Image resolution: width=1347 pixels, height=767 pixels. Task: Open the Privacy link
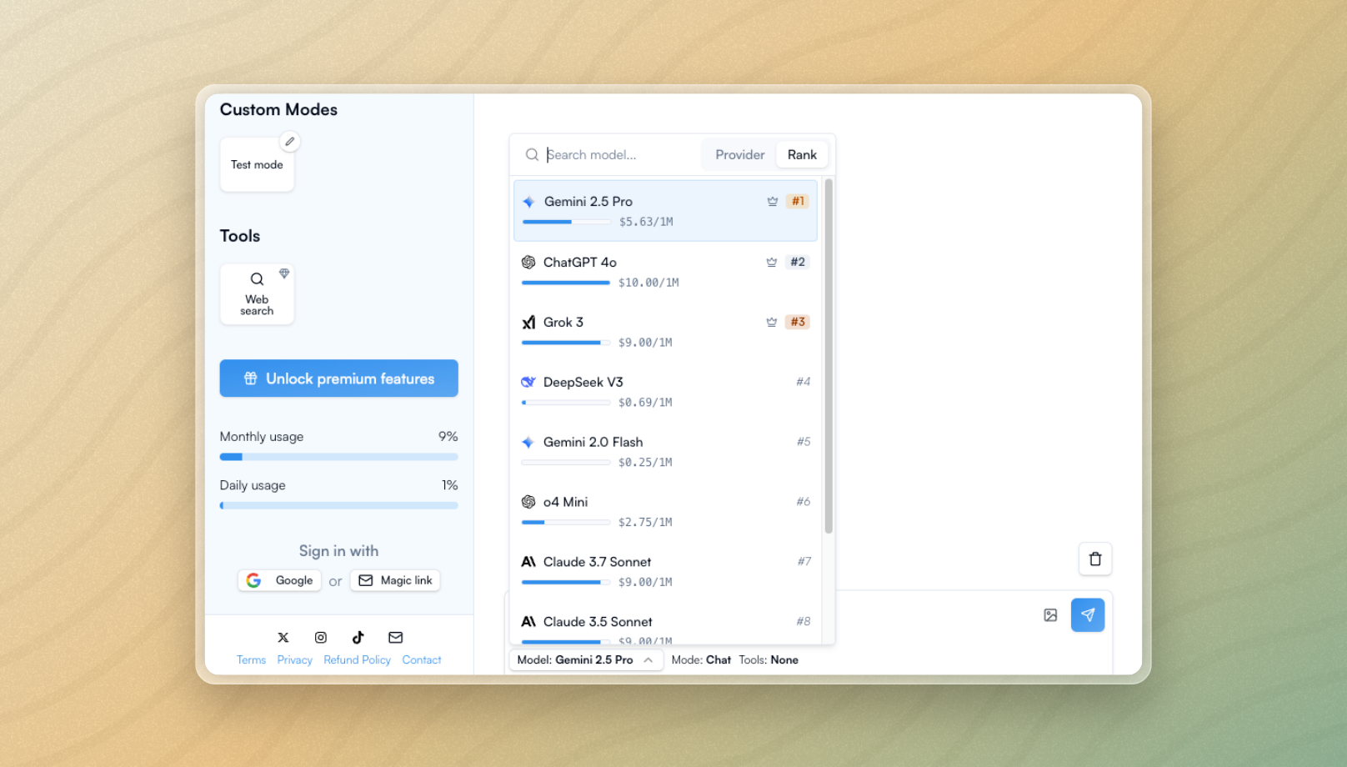coord(295,659)
